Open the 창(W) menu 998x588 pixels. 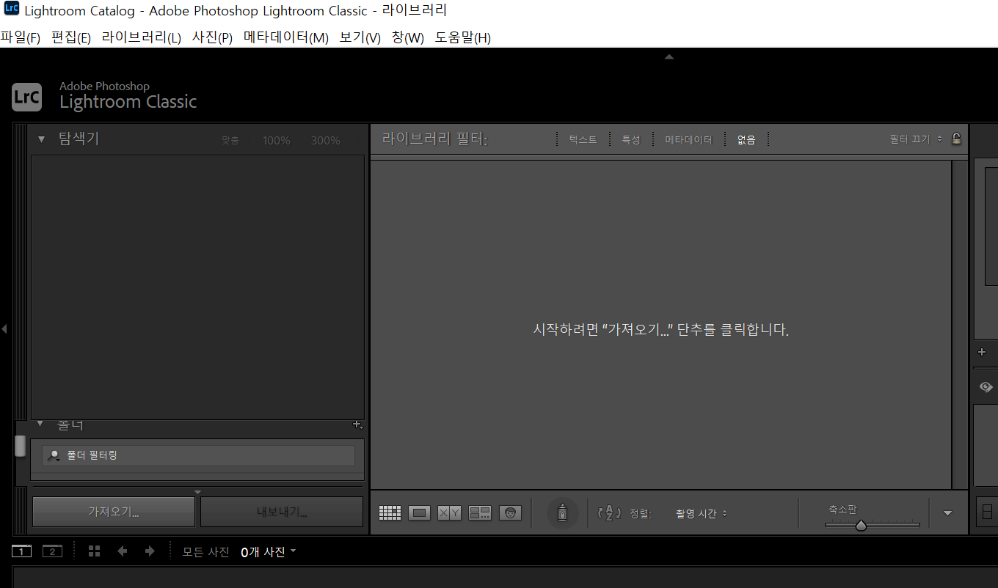point(408,37)
